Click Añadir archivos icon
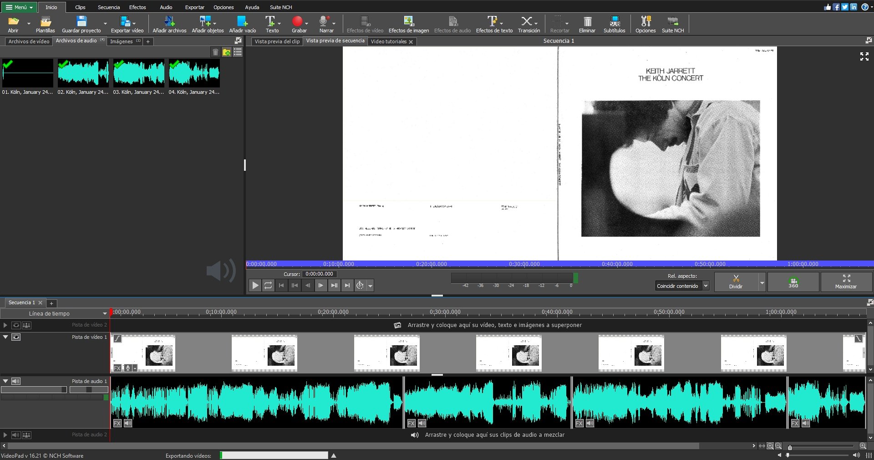This screenshot has height=460, width=874. coord(169,21)
